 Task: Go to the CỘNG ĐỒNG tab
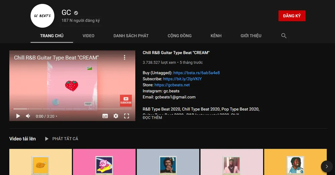(180, 36)
